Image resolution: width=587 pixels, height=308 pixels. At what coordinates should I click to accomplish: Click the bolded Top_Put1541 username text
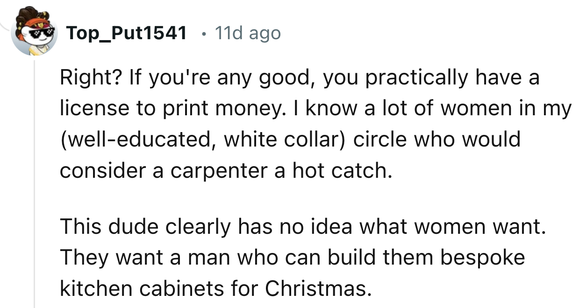pos(127,33)
